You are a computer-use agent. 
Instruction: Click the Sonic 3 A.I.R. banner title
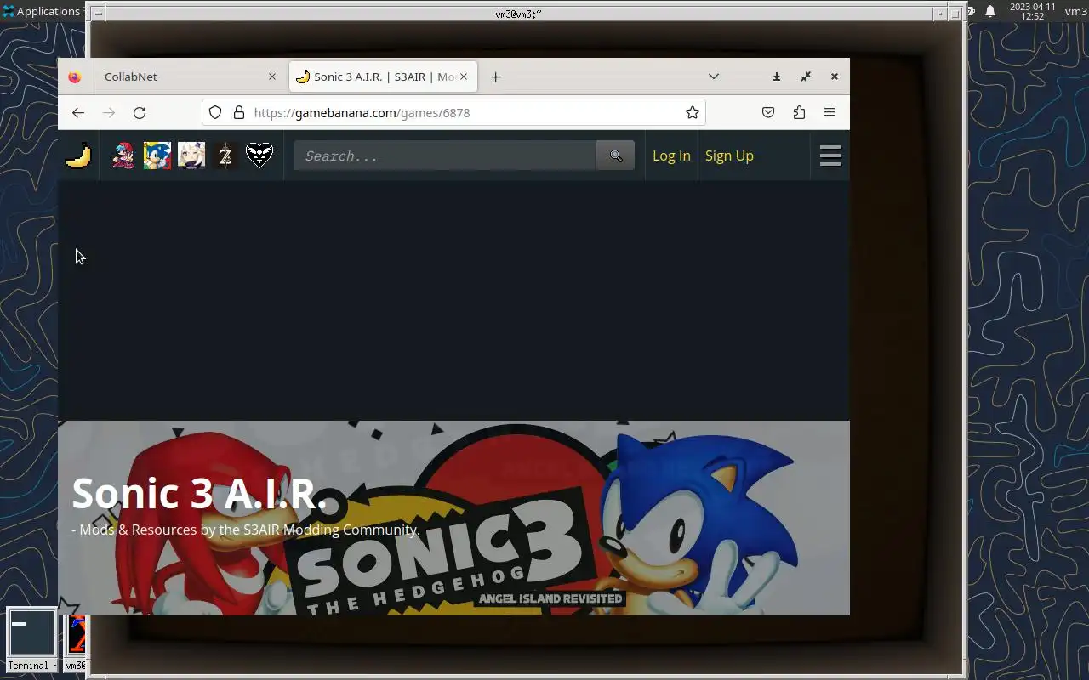coord(199,493)
